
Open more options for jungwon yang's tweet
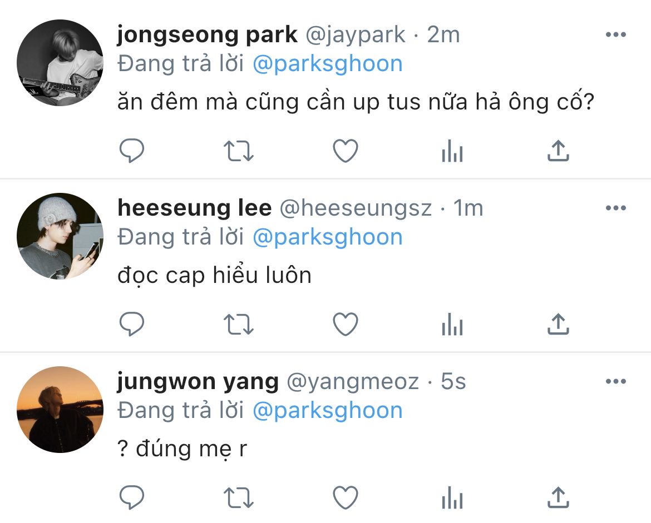[616, 381]
